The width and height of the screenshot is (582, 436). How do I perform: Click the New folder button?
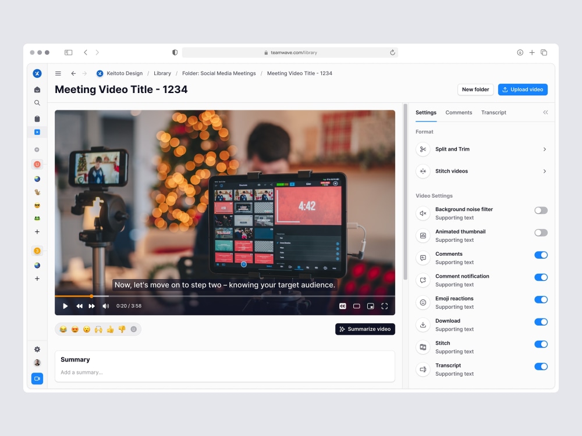click(475, 90)
